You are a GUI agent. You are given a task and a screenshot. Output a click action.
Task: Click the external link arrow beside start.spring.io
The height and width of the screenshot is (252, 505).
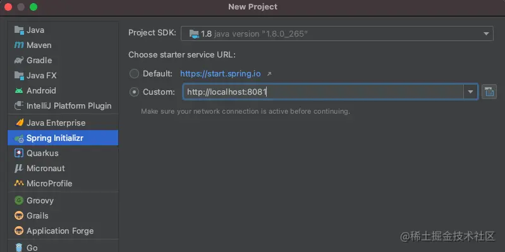click(x=269, y=74)
